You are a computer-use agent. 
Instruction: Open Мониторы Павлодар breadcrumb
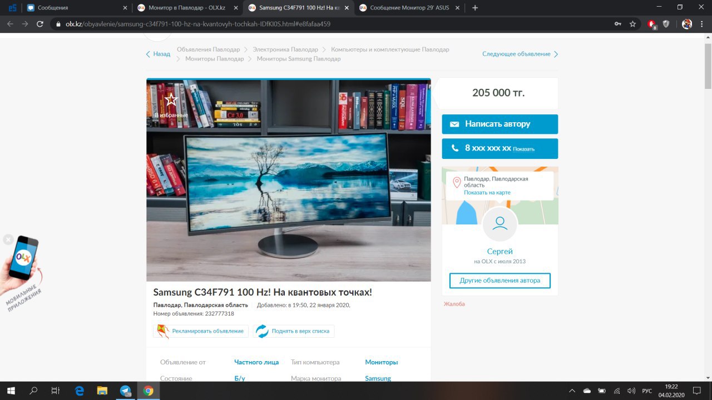[x=215, y=58]
